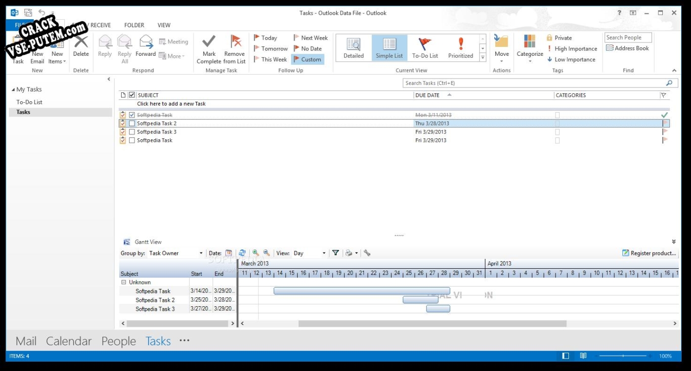Switch to Detailed view
This screenshot has height=371, width=691.
click(353, 48)
